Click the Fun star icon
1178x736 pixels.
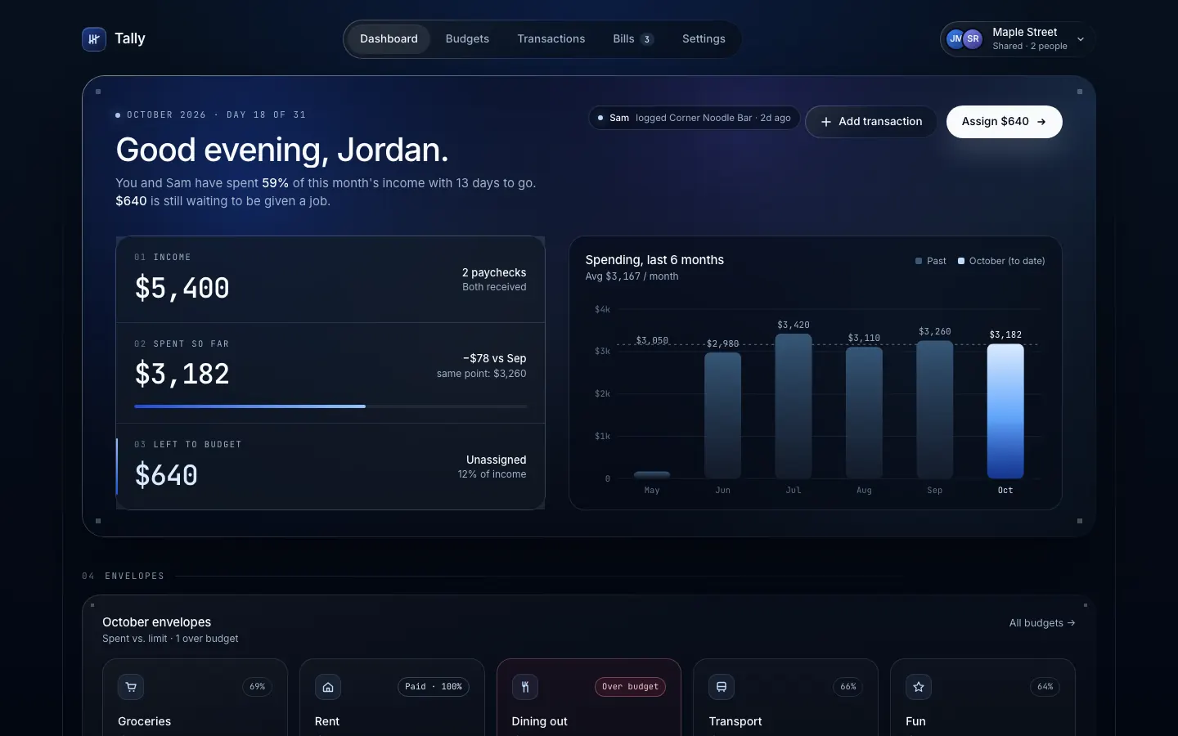pos(919,687)
